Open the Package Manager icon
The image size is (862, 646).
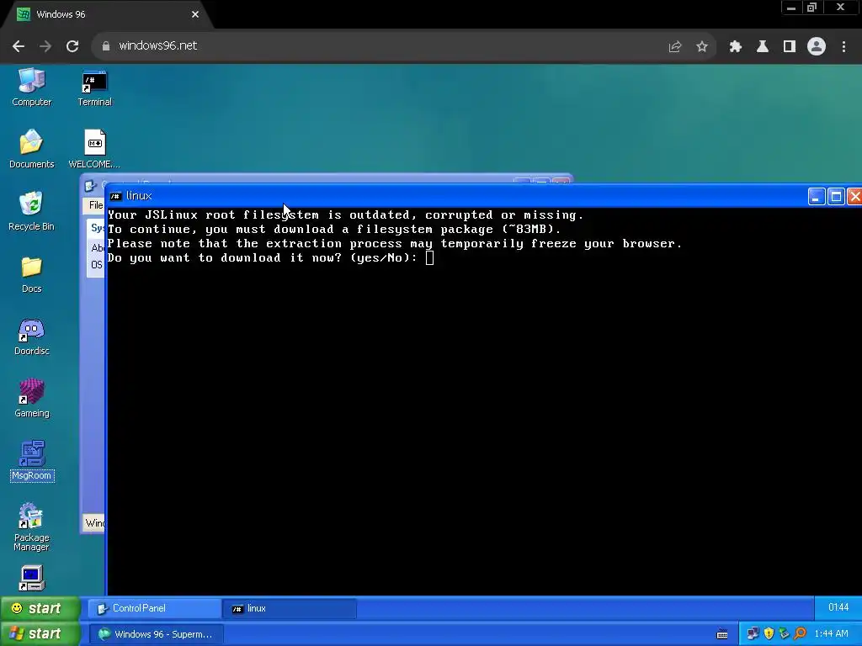coord(31,527)
